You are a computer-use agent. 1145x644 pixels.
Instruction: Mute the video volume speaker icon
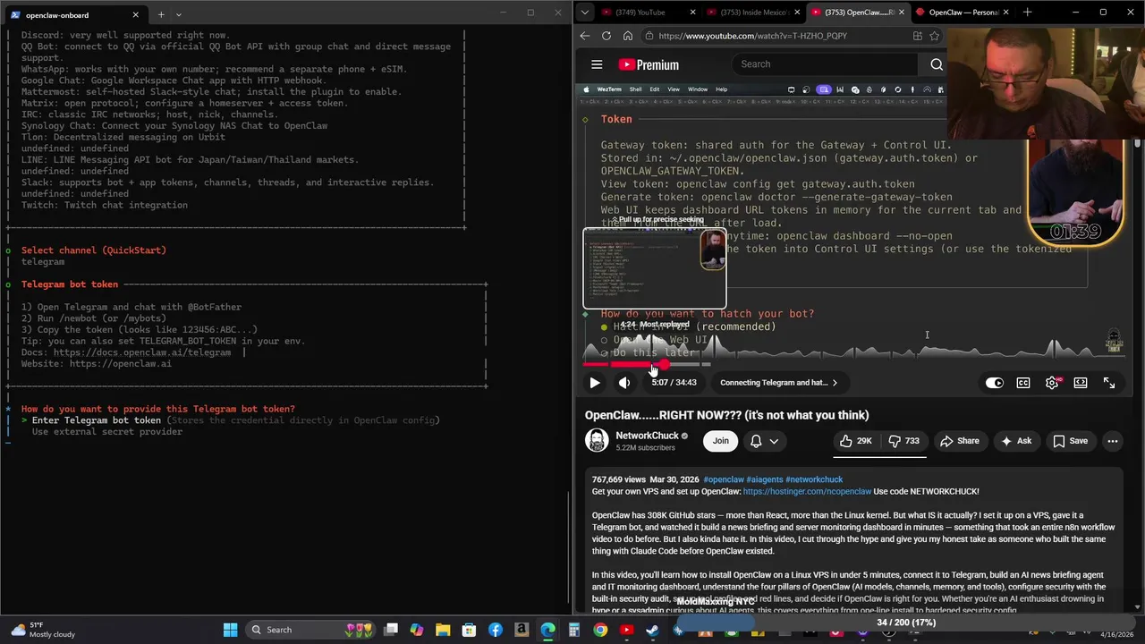pyautogui.click(x=624, y=383)
